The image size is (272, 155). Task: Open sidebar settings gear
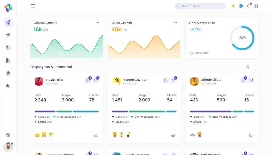[x=8, y=135]
